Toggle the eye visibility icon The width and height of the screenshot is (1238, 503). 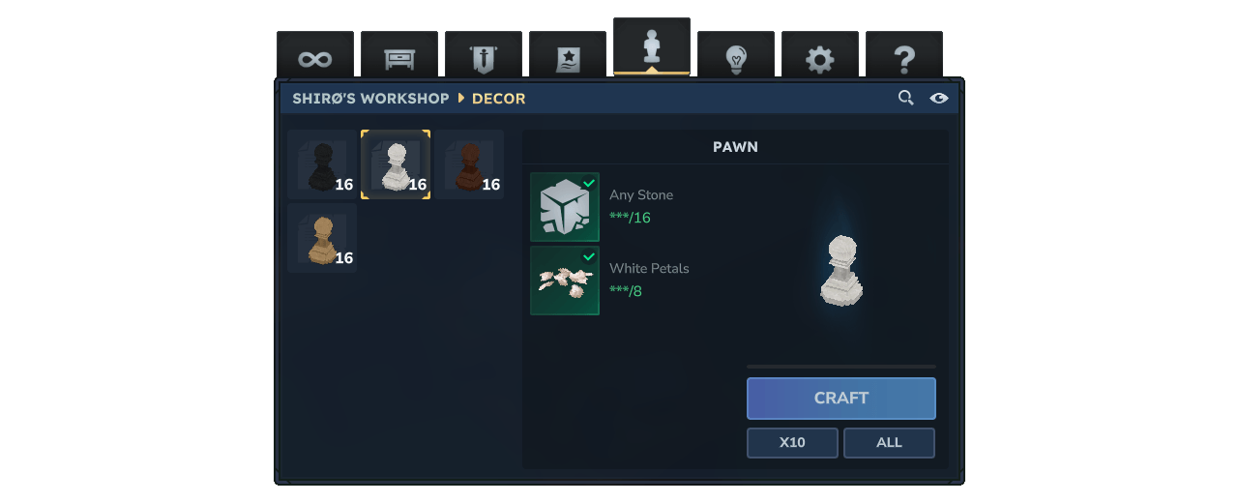point(938,98)
